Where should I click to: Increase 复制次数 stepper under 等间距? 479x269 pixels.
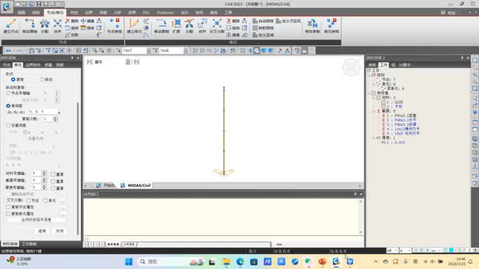[56, 118]
